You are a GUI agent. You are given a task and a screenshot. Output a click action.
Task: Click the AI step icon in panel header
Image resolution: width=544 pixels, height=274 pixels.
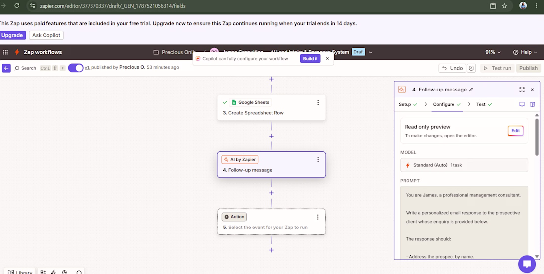pos(402,90)
